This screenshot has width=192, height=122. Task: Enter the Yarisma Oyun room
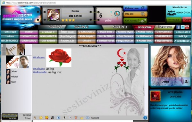(x=125, y=32)
